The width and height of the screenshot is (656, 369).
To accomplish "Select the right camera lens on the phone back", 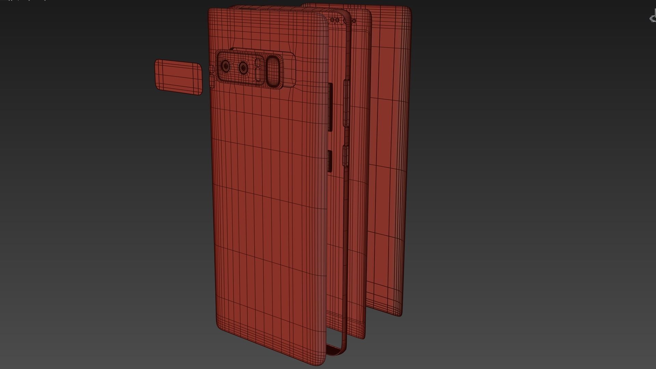I will click(243, 68).
